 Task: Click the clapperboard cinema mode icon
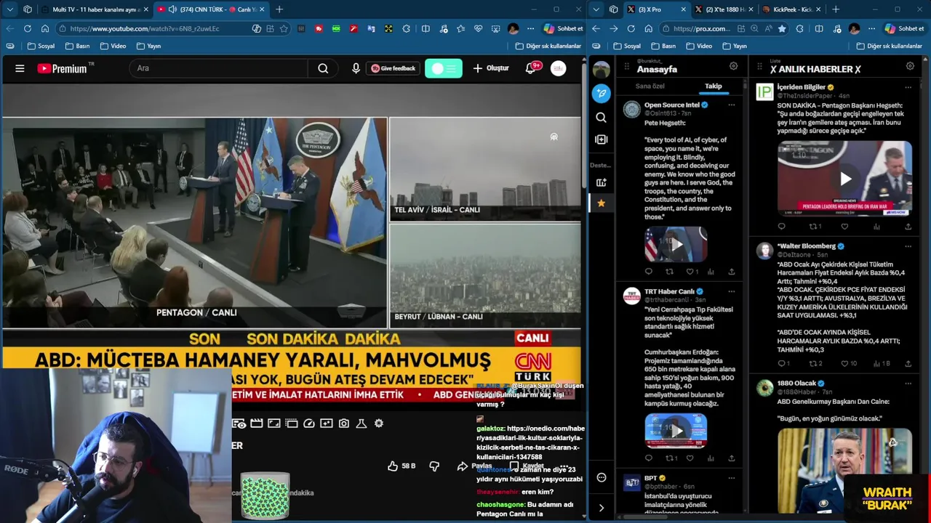(257, 423)
